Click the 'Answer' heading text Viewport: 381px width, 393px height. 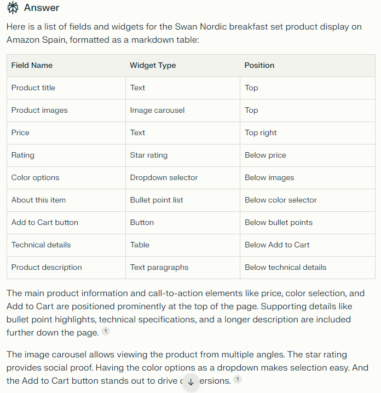pyautogui.click(x=42, y=8)
